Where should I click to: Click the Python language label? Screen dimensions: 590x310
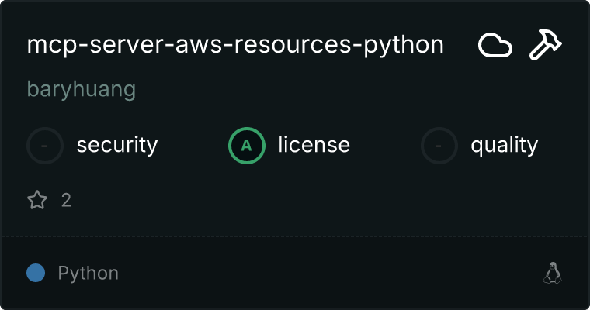click(x=88, y=273)
